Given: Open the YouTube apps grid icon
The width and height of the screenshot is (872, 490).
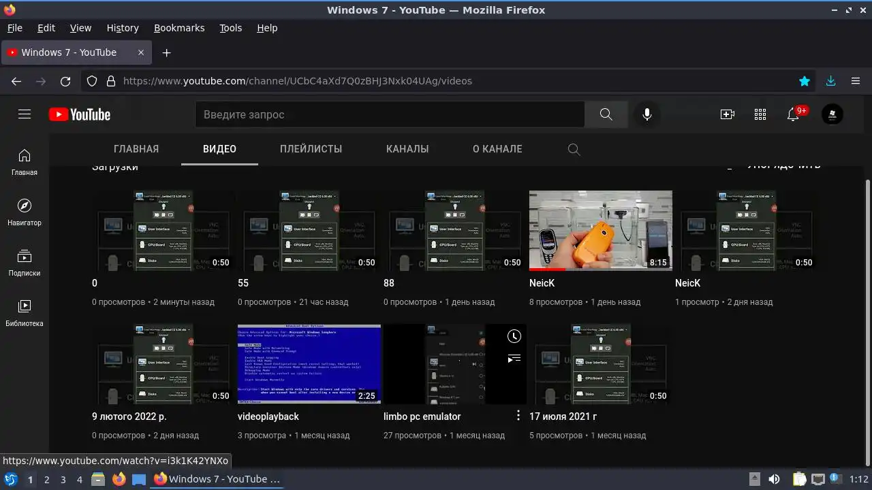Looking at the screenshot, I should [x=760, y=114].
